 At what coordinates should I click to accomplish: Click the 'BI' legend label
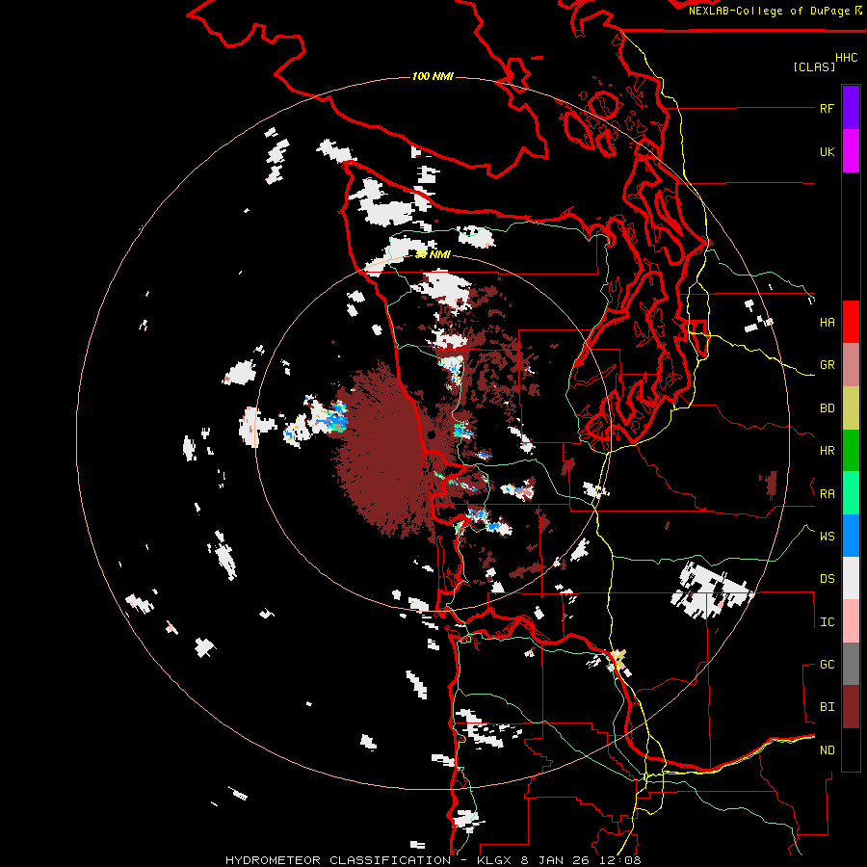[827, 707]
